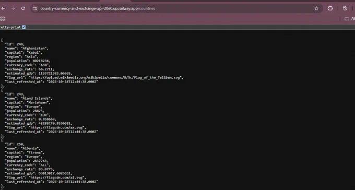Open the Extensions puzzle icon
The width and height of the screenshot is (355, 190).
[330, 8]
